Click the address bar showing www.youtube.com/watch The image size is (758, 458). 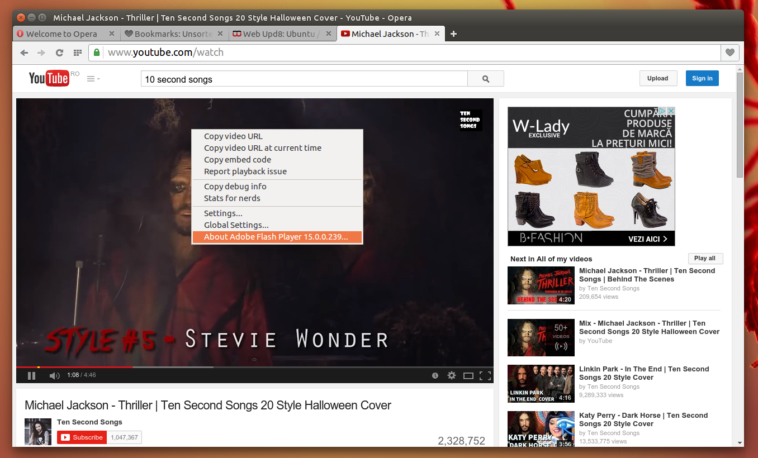[x=405, y=53]
